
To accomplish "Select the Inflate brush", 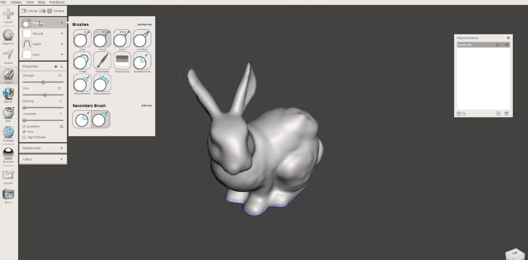I will [82, 61].
